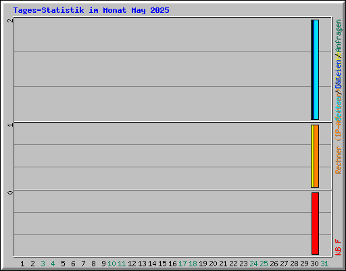Select day 30 on the x-axis
Viewport: 346px width, 271px height.
[x=314, y=264]
